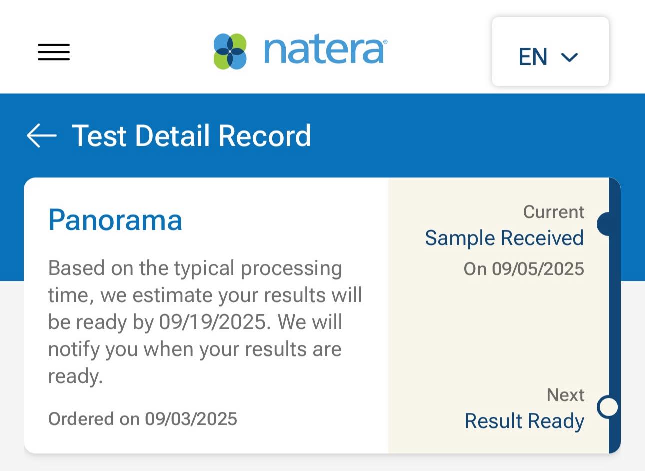The height and width of the screenshot is (471, 645).
Task: Click the EN language code text
Action: coord(533,57)
